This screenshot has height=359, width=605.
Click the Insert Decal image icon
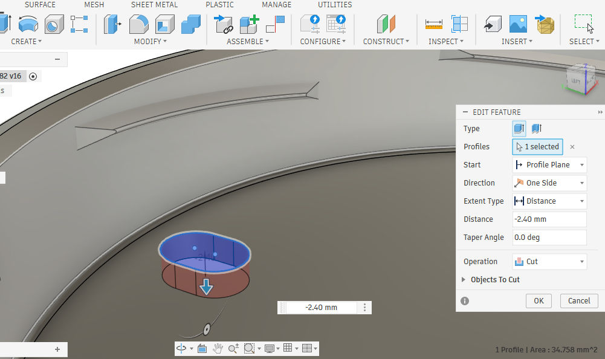point(518,24)
